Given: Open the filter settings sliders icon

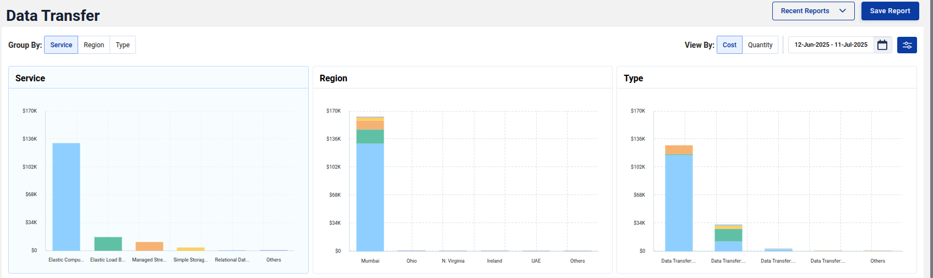Looking at the screenshot, I should 907,45.
